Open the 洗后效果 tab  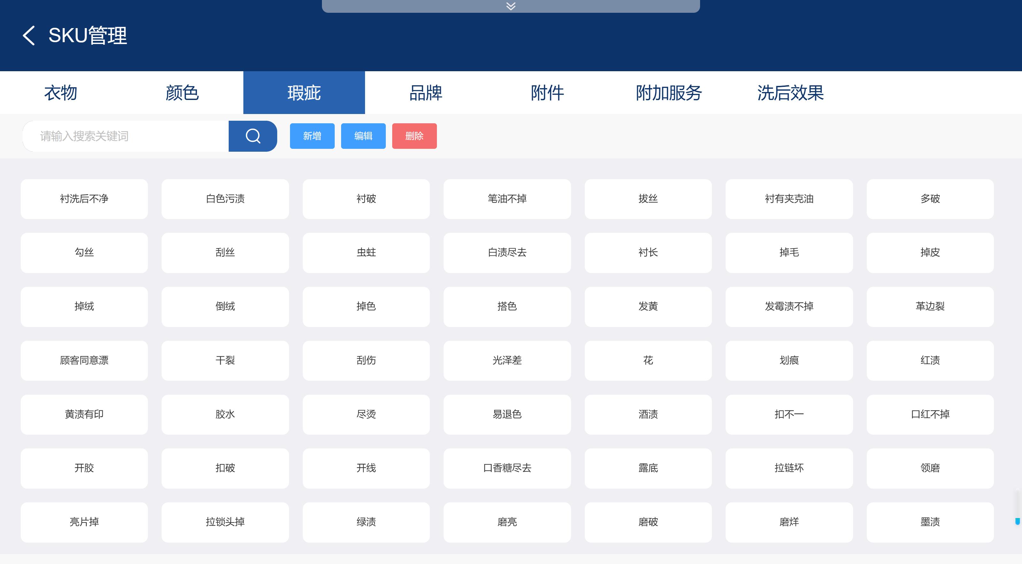click(790, 93)
